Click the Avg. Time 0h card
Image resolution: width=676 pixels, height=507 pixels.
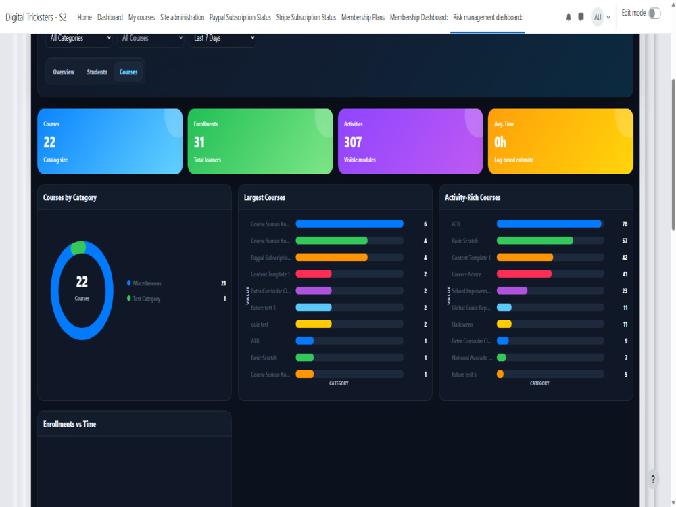tap(560, 141)
